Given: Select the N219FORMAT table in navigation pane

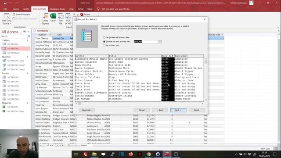Looking at the screenshot, I should point(15,53).
